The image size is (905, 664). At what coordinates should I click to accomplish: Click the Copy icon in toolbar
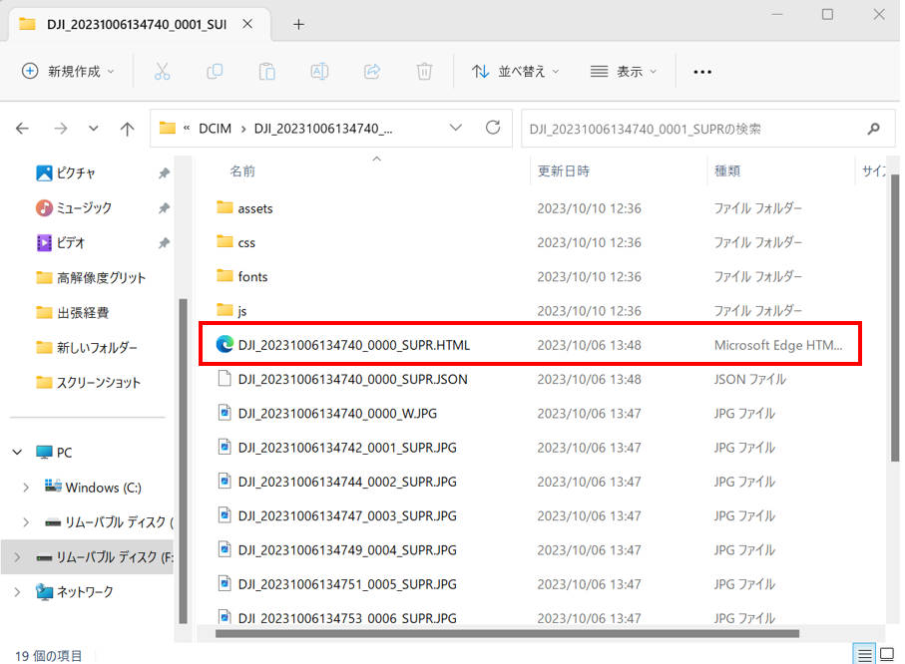(215, 71)
